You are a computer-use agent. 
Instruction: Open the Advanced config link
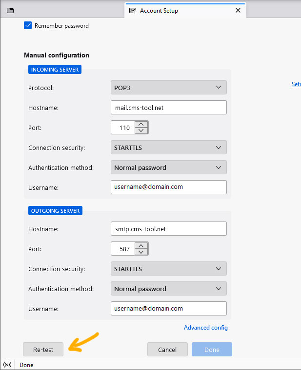point(205,328)
